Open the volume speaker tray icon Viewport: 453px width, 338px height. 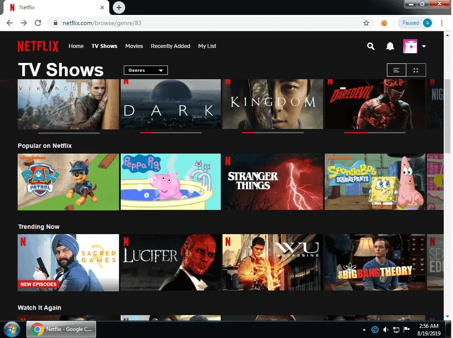tap(386, 330)
